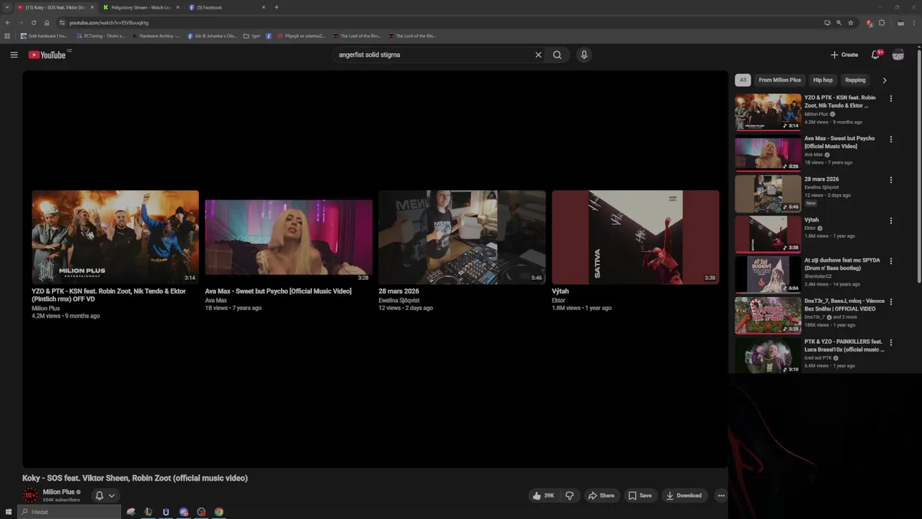Select the All filter chip
This screenshot has height=519, width=922.
pyautogui.click(x=743, y=80)
